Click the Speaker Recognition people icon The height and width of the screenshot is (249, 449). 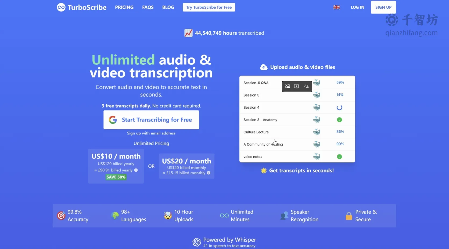[x=284, y=215]
